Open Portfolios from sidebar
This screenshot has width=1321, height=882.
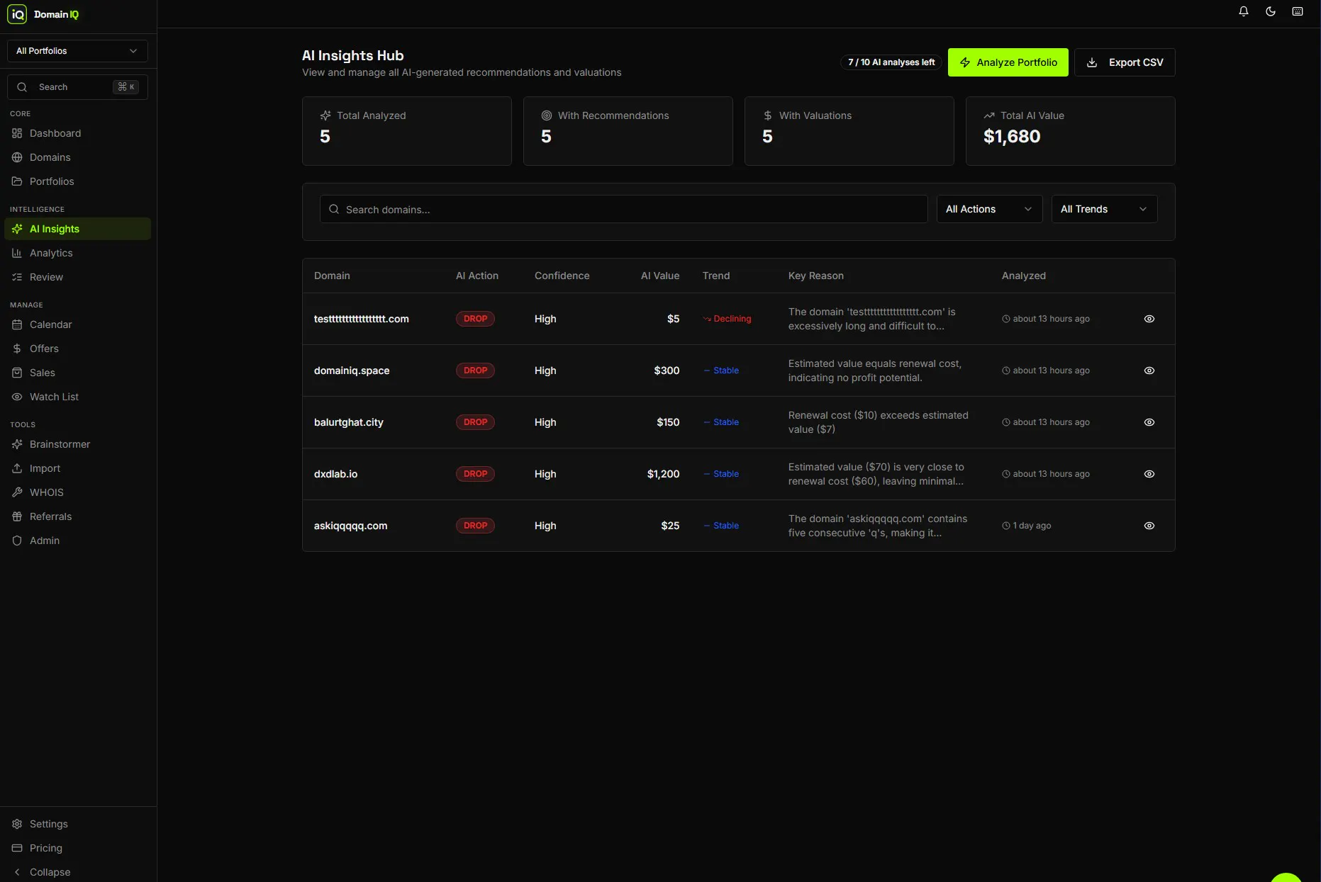coord(77,181)
